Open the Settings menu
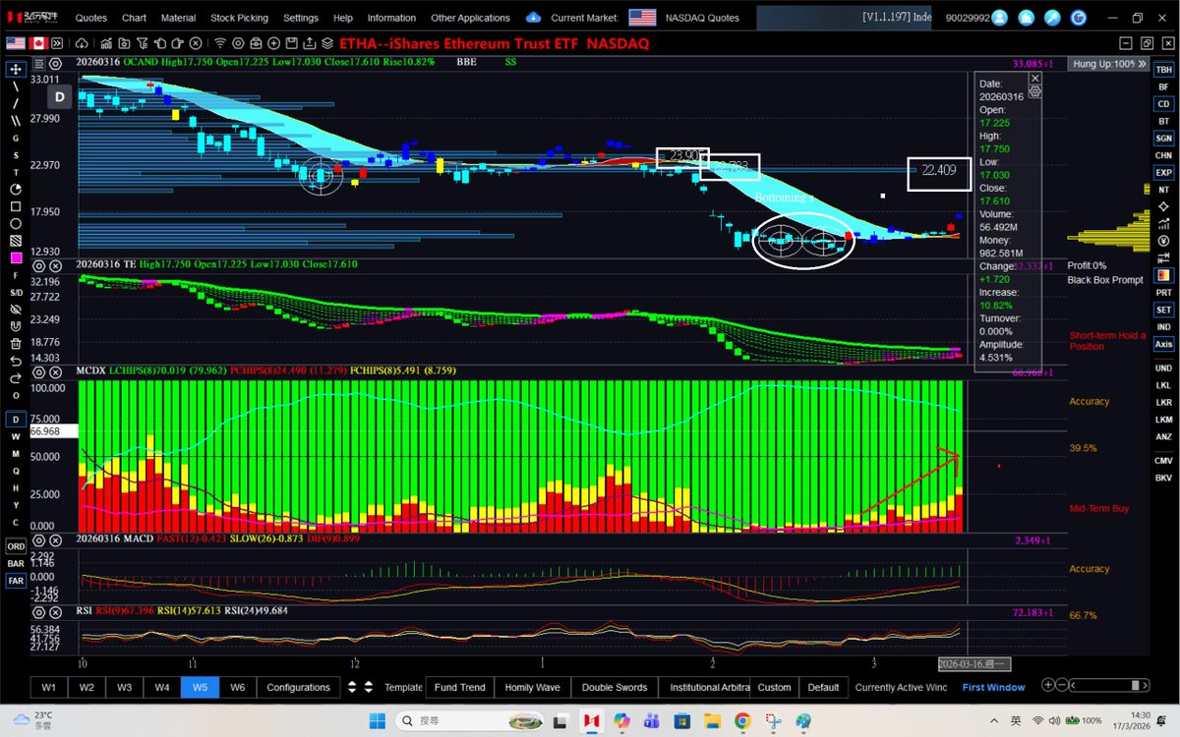This screenshot has height=737, width=1180. [301, 18]
